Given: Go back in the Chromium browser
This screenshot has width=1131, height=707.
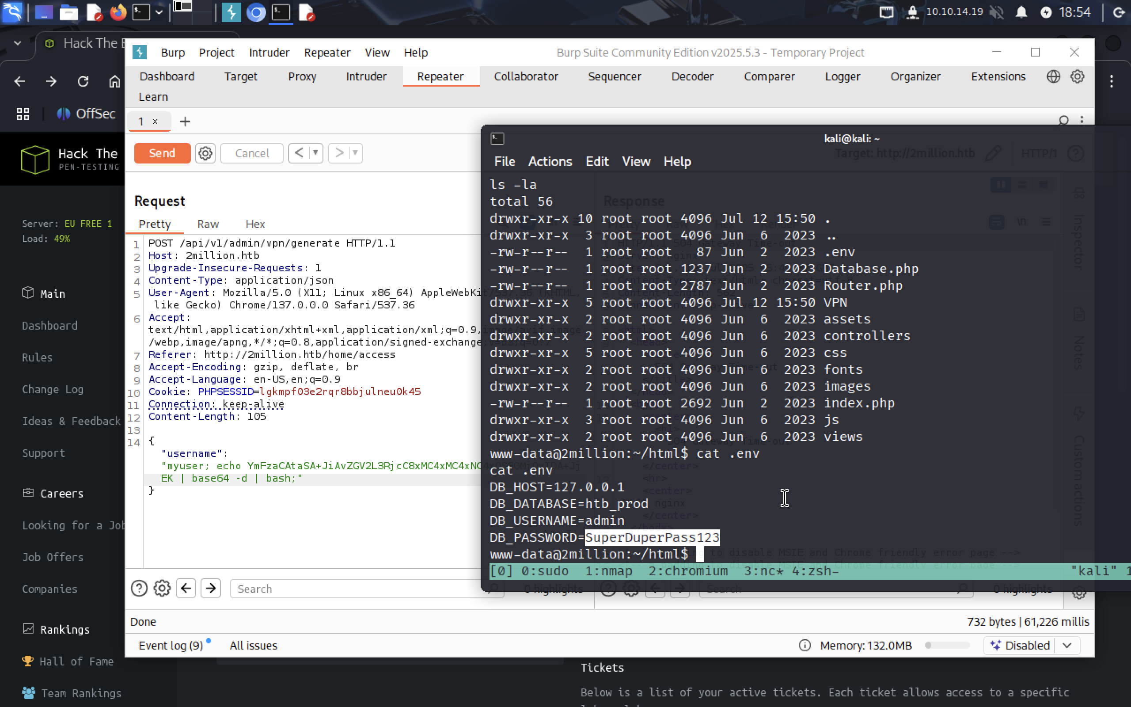Looking at the screenshot, I should (19, 81).
